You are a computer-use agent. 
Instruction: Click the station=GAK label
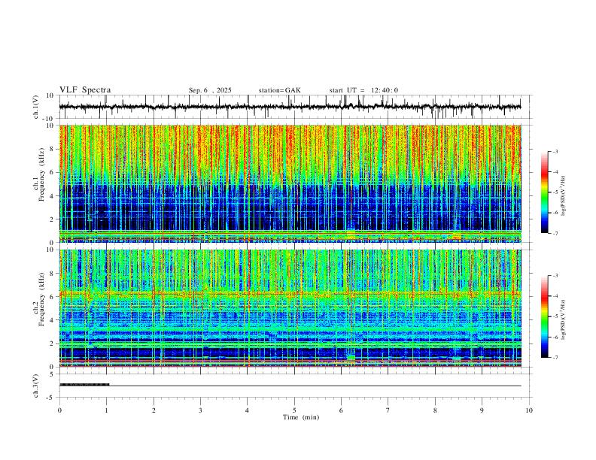pos(279,90)
